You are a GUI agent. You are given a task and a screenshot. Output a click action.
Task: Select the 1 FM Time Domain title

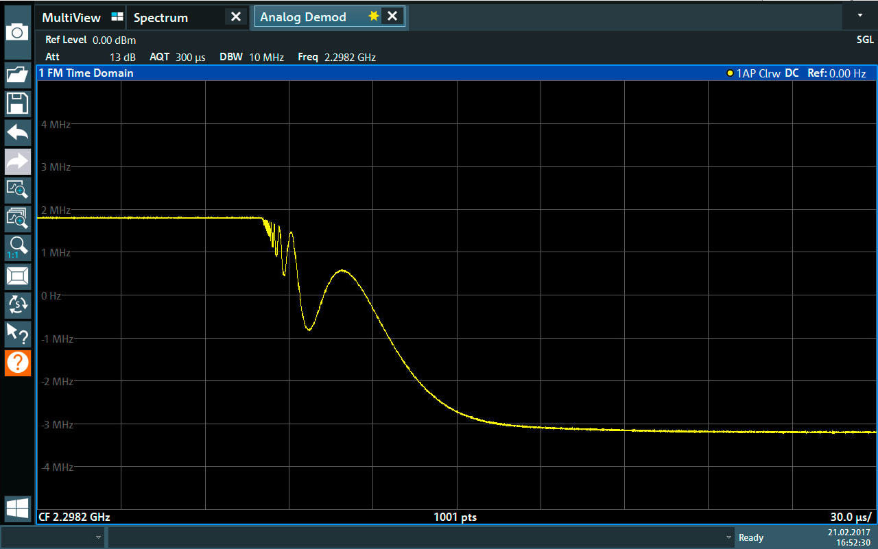point(86,73)
